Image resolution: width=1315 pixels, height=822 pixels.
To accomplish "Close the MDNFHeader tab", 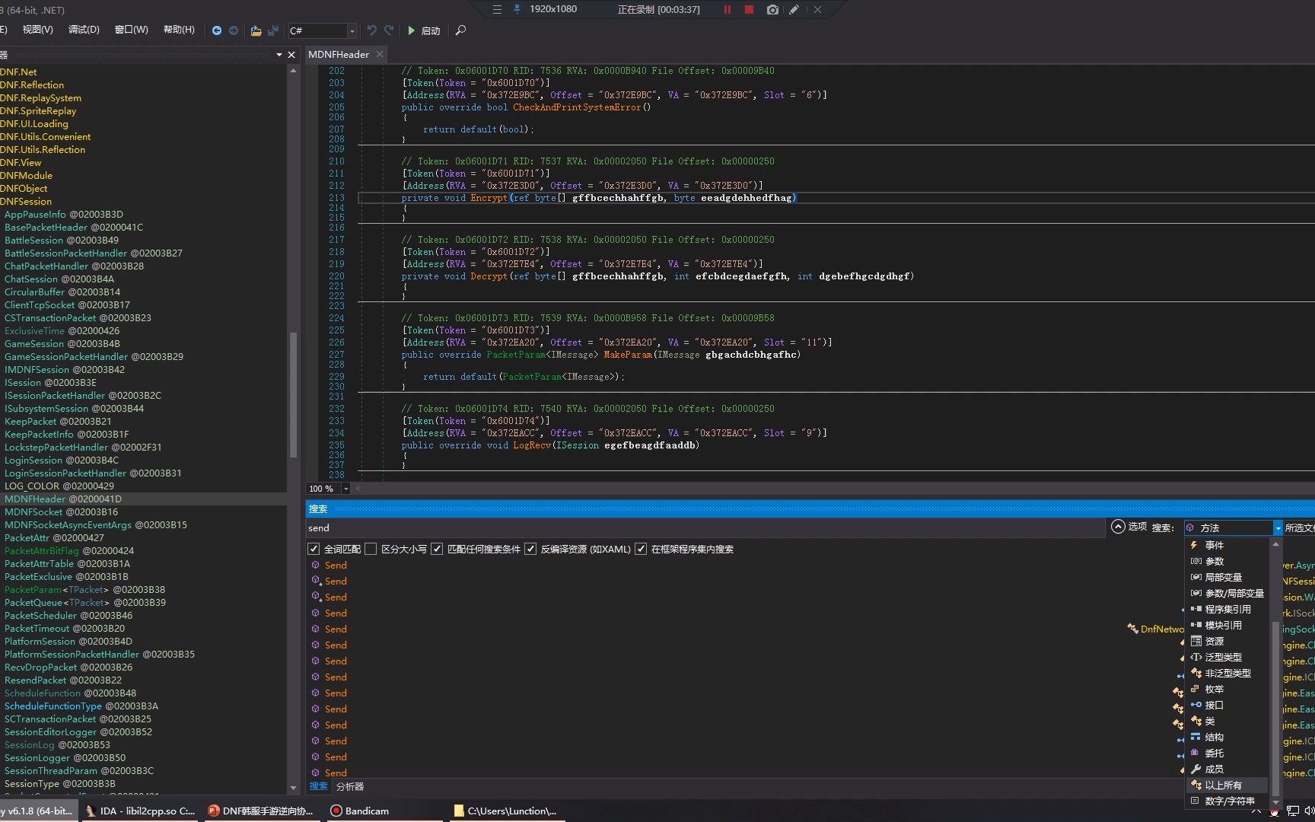I will coord(379,54).
